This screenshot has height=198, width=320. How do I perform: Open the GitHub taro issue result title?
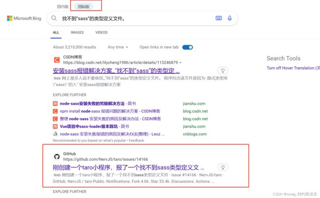(x=128, y=167)
